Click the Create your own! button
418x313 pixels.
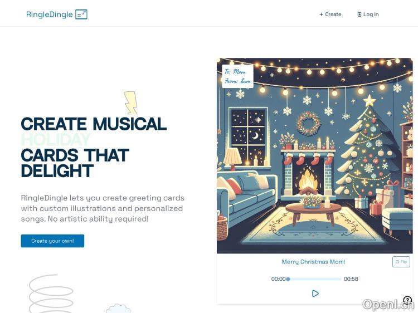click(52, 241)
